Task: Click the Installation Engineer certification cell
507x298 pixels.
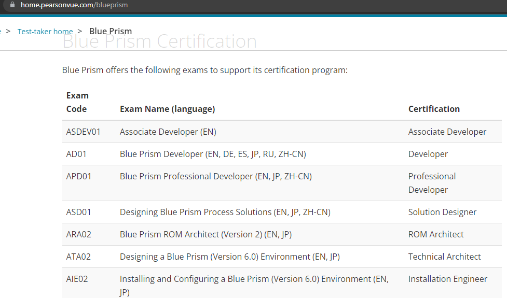Action: pyautogui.click(x=447, y=279)
